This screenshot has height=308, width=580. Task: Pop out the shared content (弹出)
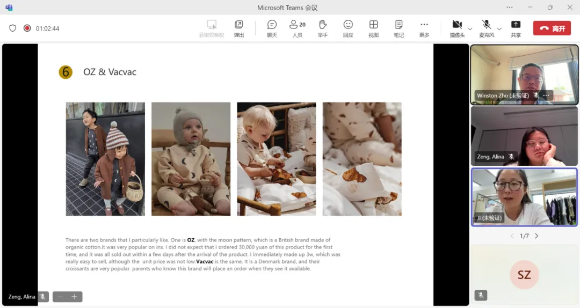point(239,28)
